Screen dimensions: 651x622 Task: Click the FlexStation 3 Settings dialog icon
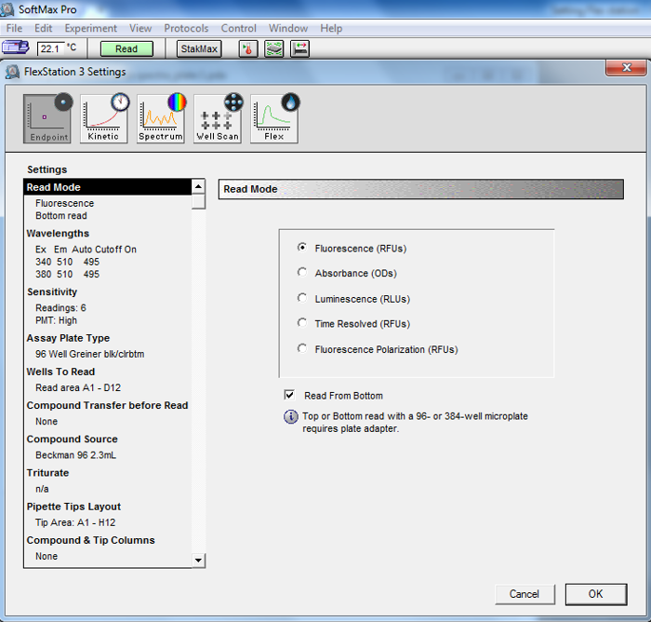pos(12,72)
